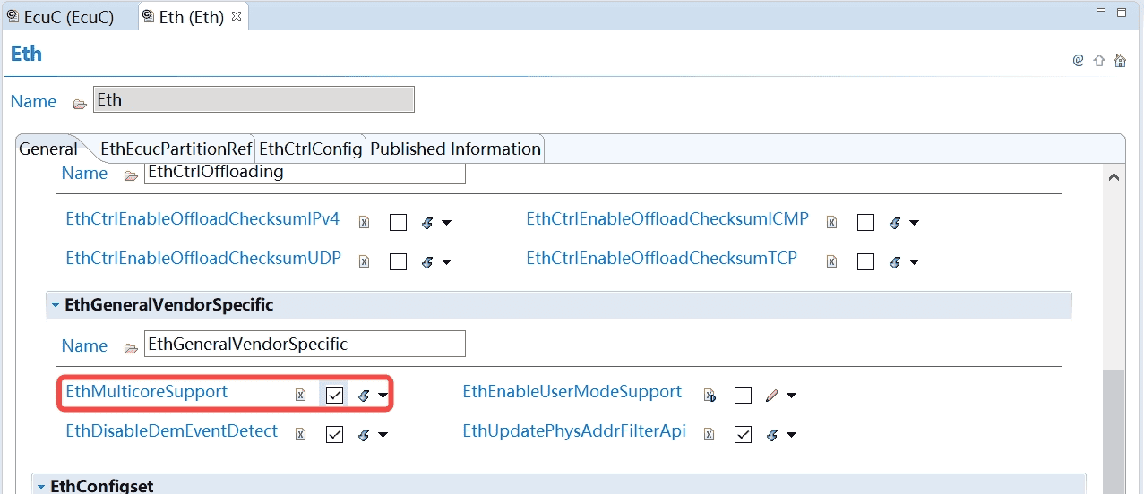Click pencil icon beside EthEnableUserModeSupport

point(772,396)
